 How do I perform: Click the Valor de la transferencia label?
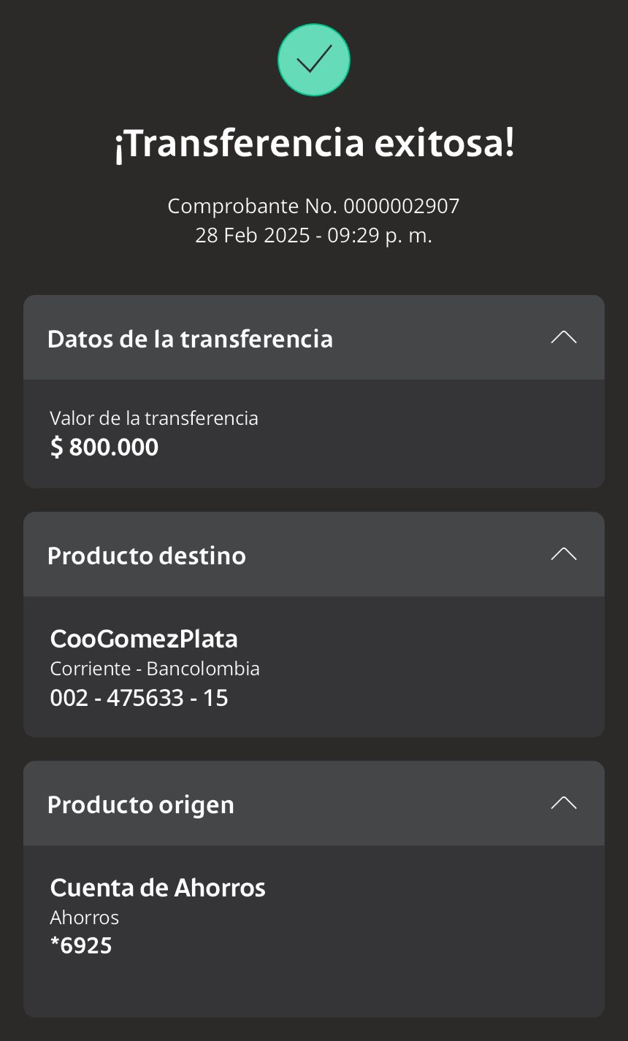tap(154, 418)
